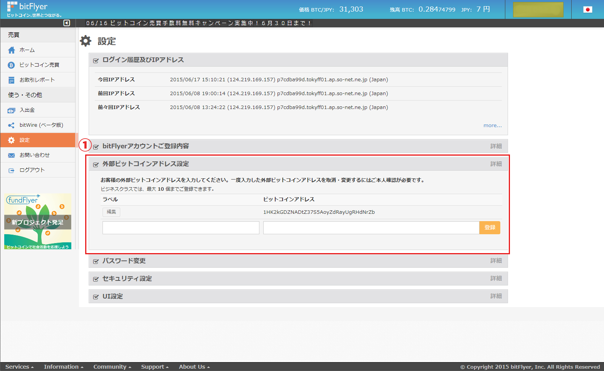Click the orange 登録 button
The image size is (604, 371).
click(x=490, y=228)
